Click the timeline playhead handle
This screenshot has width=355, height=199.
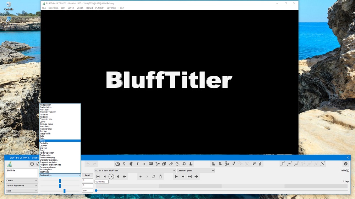(x=96, y=191)
